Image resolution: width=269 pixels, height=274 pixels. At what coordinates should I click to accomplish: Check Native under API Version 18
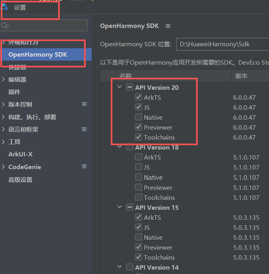click(138, 177)
